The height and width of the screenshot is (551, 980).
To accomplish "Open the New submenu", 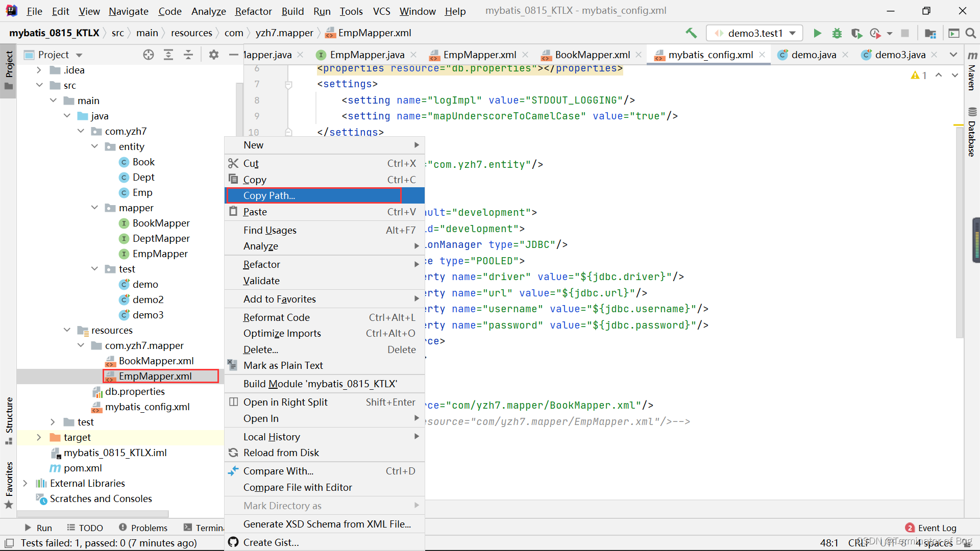I will pos(325,145).
